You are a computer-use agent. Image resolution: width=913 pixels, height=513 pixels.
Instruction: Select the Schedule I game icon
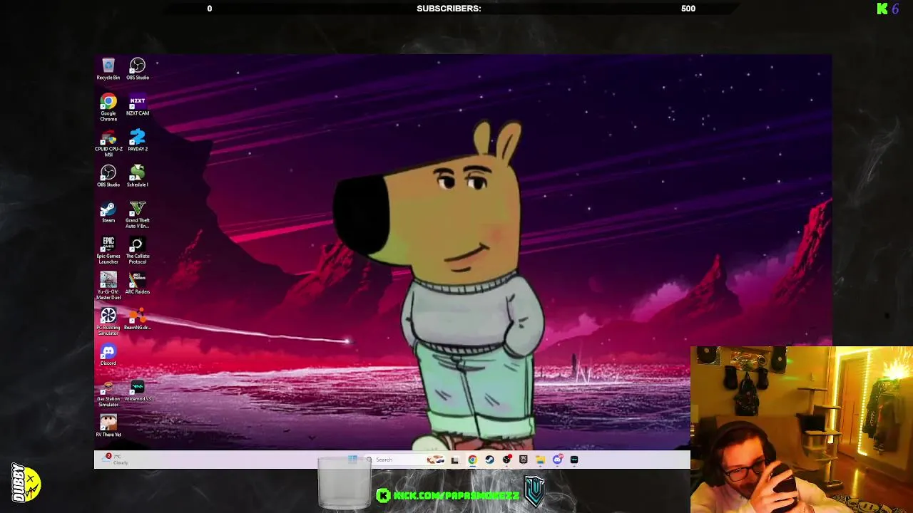tap(138, 176)
